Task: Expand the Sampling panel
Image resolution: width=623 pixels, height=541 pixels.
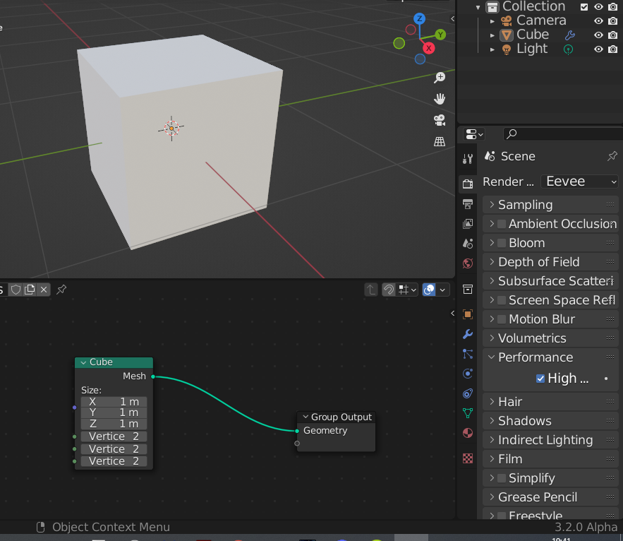Action: 550,205
